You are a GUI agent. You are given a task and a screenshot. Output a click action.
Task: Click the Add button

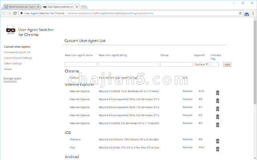(x=227, y=64)
